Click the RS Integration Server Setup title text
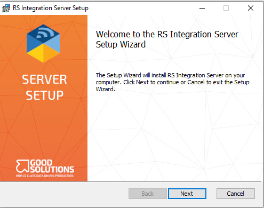The height and width of the screenshot is (208, 264). pos(51,8)
